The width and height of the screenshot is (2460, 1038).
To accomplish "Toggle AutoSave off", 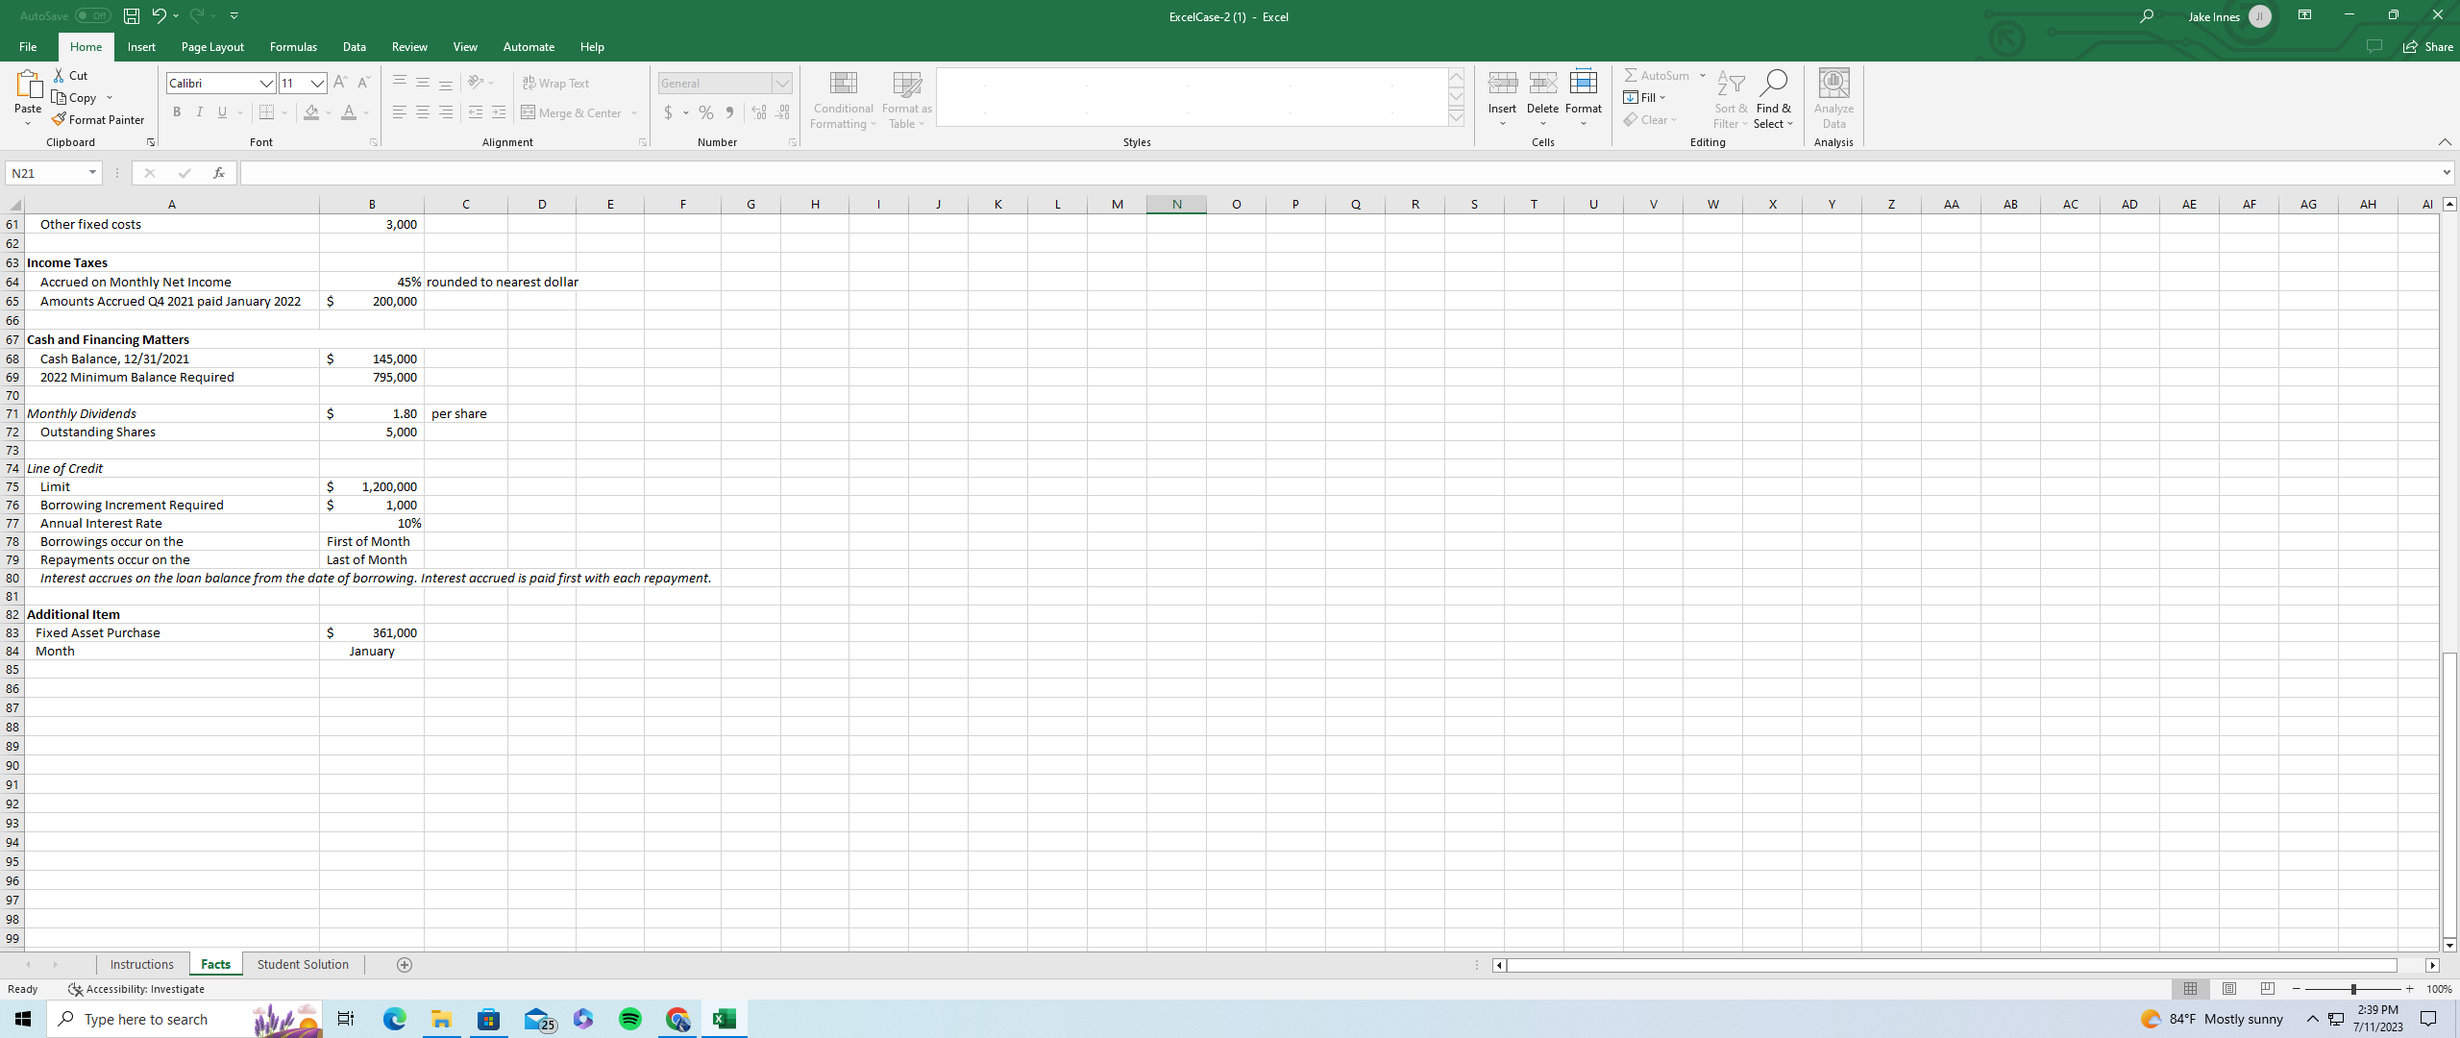I will click(x=91, y=15).
